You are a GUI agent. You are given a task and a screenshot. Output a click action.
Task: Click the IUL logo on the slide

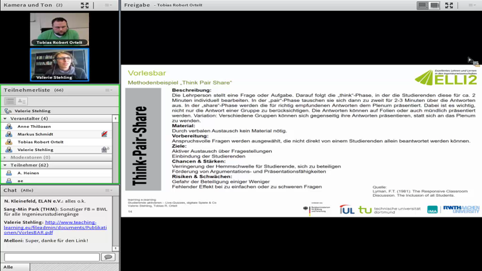[x=347, y=210]
